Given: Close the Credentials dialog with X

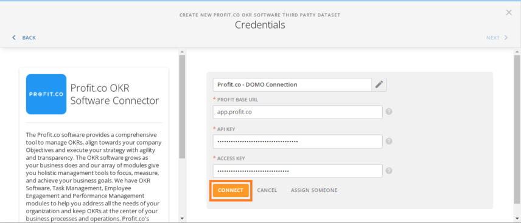Looking at the screenshot, I should [509, 13].
